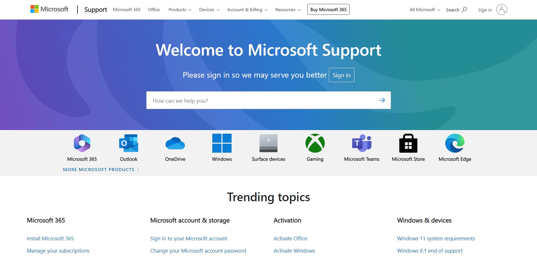Click the account avatar icon at top right
This screenshot has width=537, height=259.
501,10
